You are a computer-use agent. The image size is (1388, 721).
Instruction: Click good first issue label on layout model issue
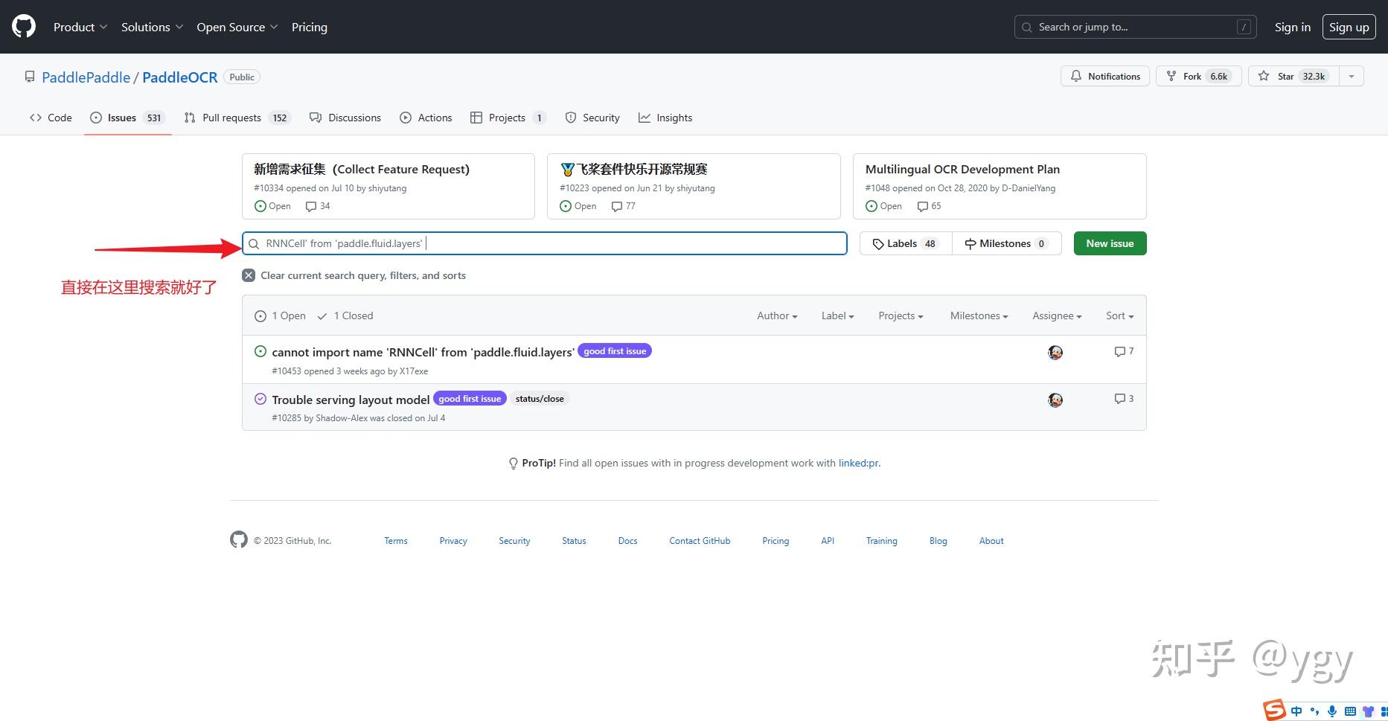pyautogui.click(x=470, y=399)
